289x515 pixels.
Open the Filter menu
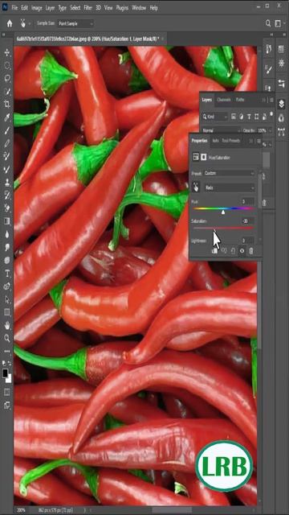coord(88,7)
